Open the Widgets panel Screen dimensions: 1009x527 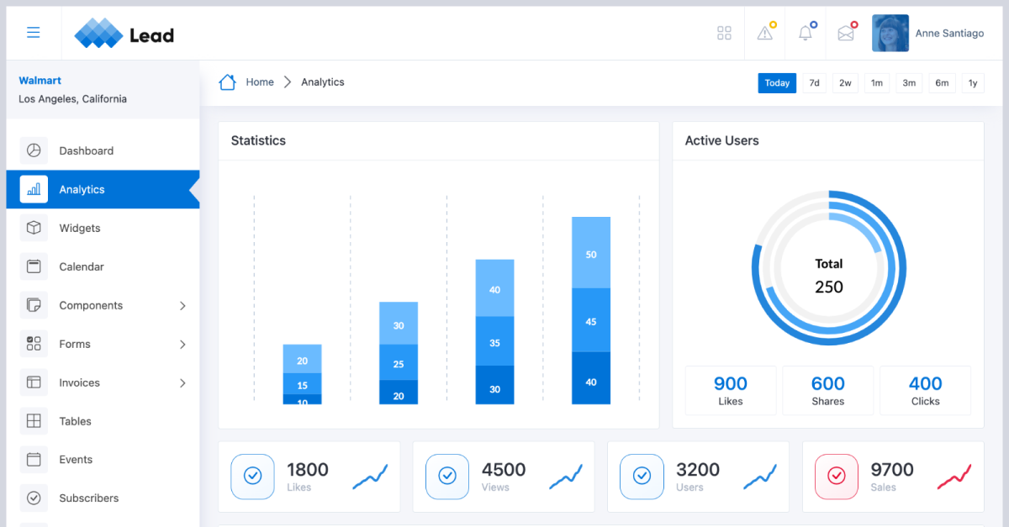pos(80,228)
